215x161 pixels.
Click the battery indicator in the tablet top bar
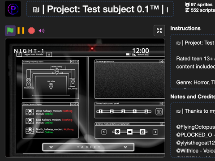pos(128,55)
